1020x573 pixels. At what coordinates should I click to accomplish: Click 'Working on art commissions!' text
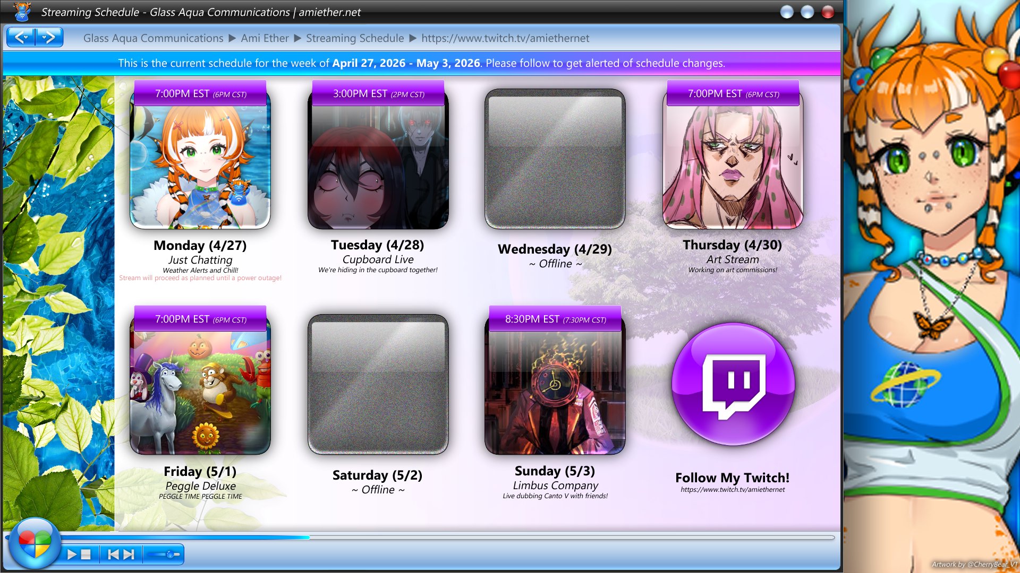733,270
